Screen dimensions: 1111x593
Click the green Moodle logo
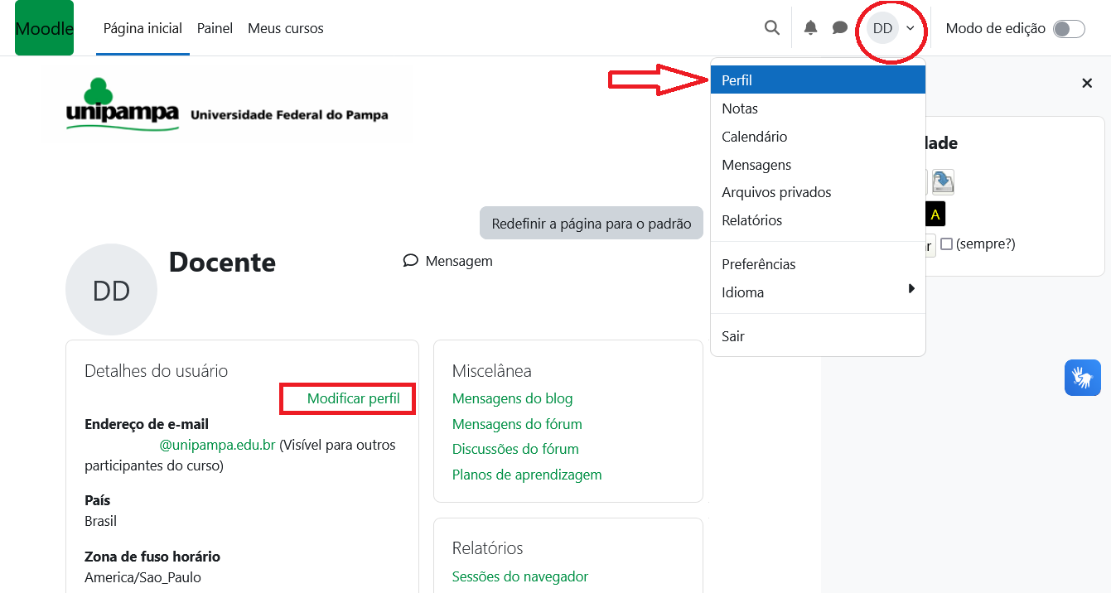(44, 28)
